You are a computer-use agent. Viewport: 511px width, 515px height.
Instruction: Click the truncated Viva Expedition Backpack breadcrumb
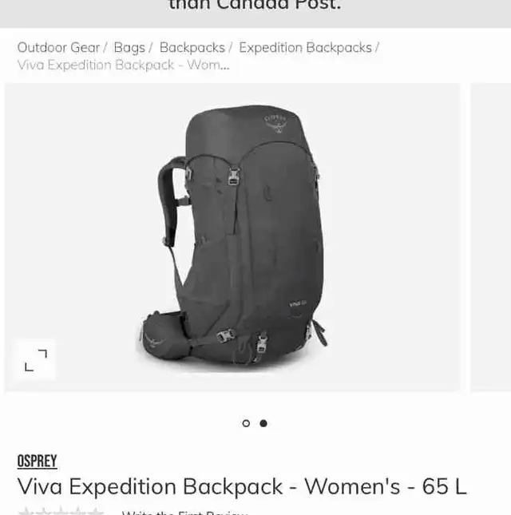pyautogui.click(x=124, y=65)
